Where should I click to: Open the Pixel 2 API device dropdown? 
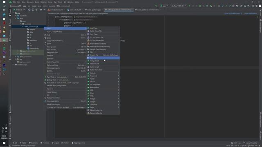(178, 6)
